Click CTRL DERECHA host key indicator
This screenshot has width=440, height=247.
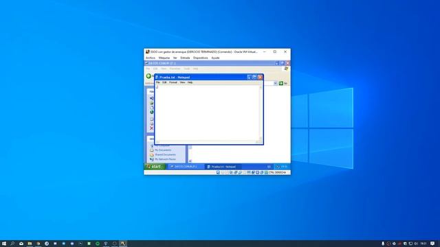click(x=277, y=172)
